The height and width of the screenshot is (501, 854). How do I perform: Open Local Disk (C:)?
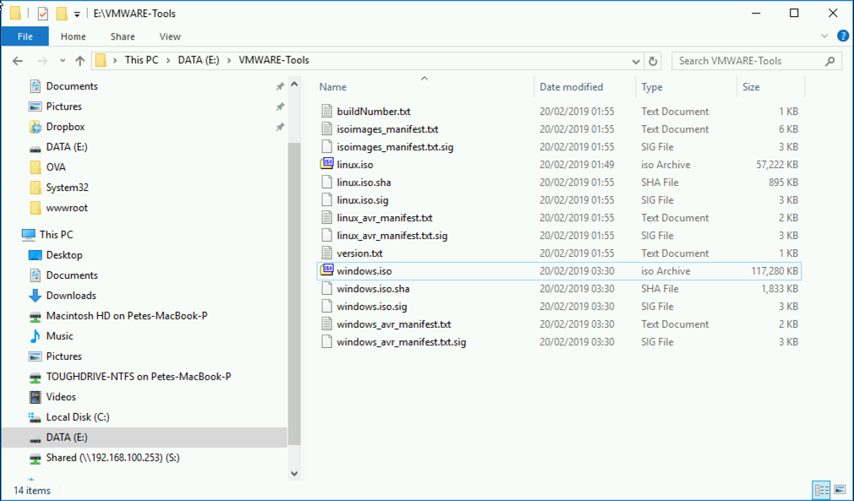(77, 417)
